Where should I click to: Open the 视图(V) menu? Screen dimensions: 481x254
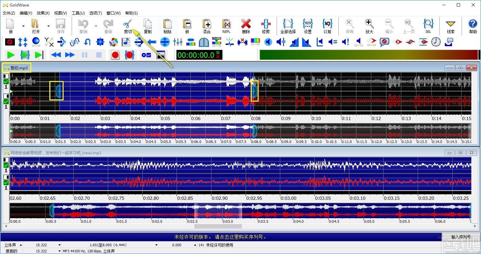(x=61, y=13)
